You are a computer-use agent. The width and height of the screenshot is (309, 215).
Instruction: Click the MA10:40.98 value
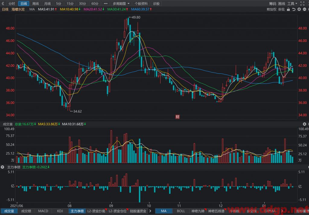[x=70, y=9]
